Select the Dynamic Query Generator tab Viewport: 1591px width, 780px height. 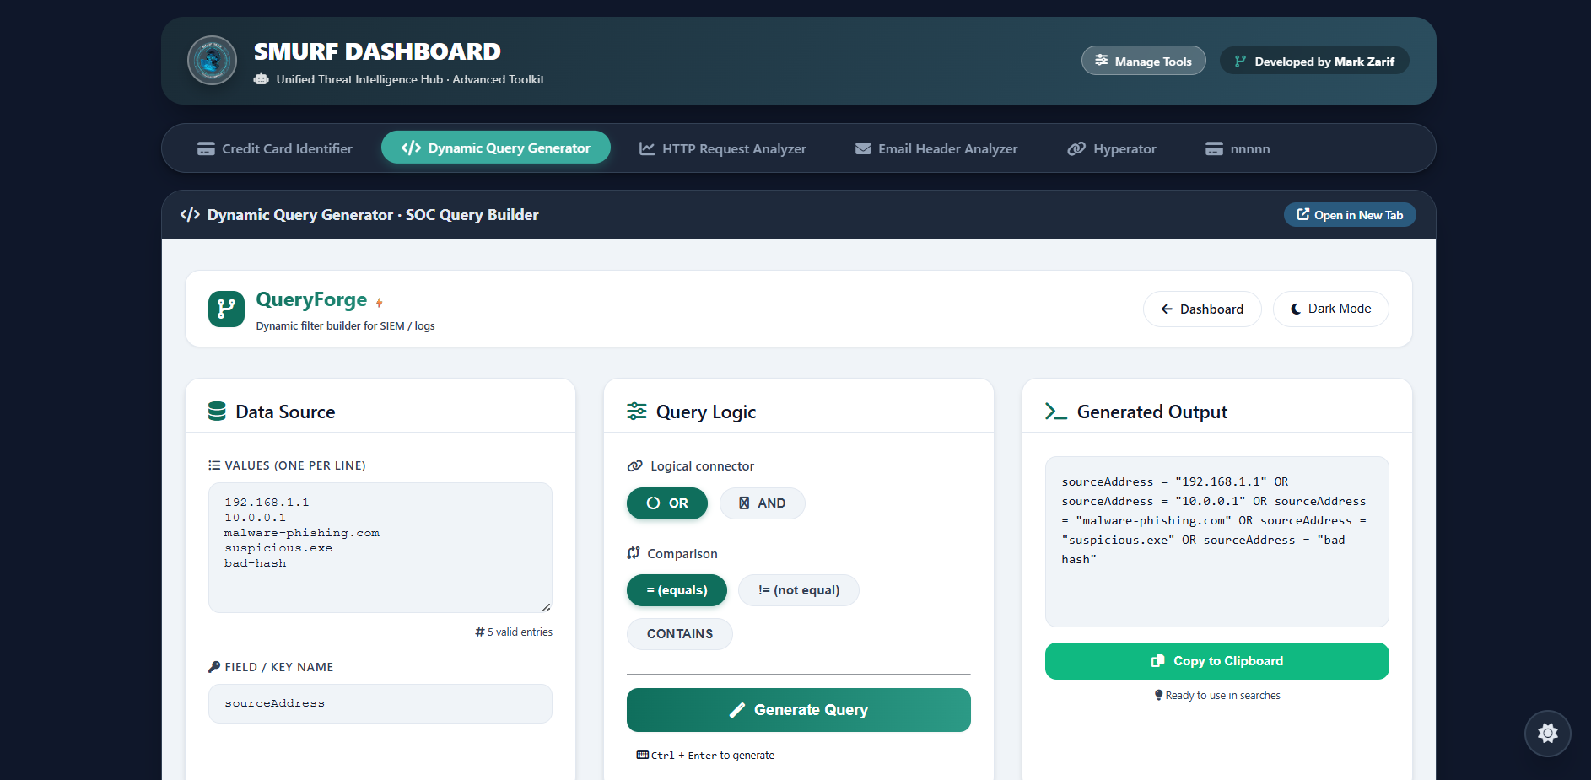[x=496, y=148]
